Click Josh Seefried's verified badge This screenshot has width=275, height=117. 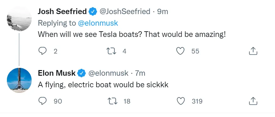point(93,12)
